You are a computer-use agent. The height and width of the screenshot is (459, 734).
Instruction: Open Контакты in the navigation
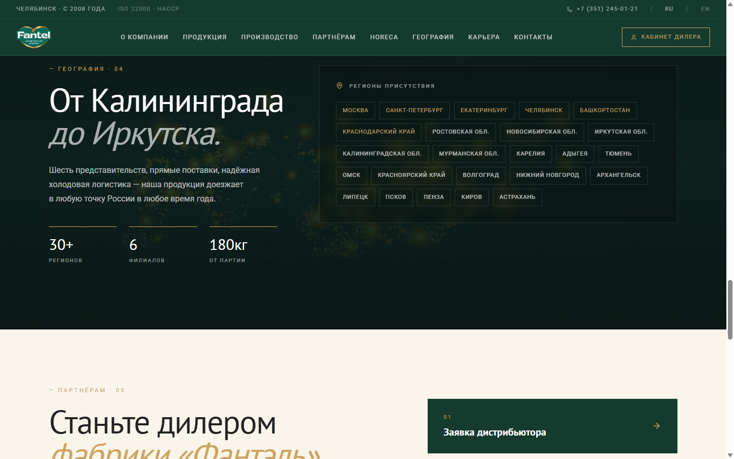533,37
